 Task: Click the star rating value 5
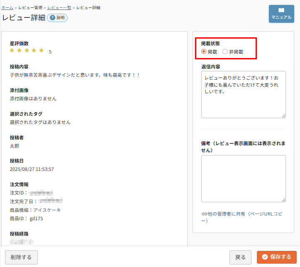tap(50, 52)
